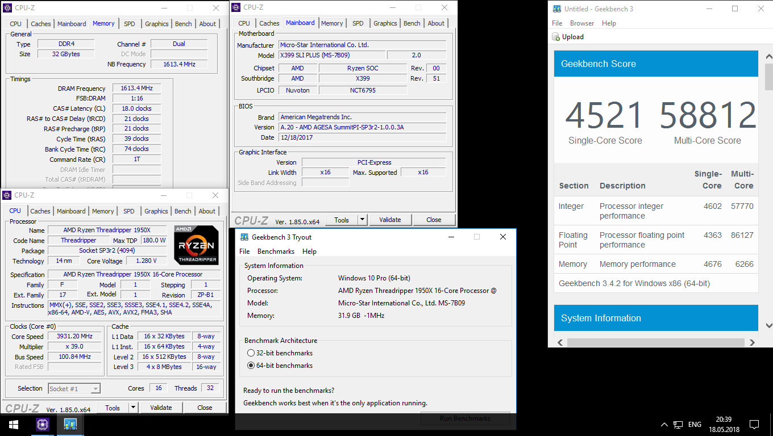Select the 32-bit benchmarks radio button
The height and width of the screenshot is (436, 773).
251,353
